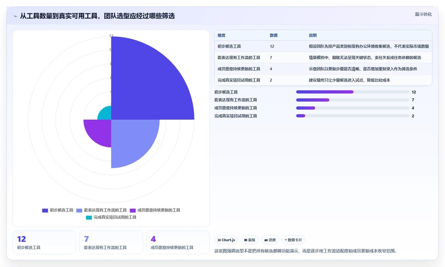Image resolution: width=445 pixels, height=267 pixels.
Task: Click the 能表达现有工作流的工具 progress bar
Action: 353,100
